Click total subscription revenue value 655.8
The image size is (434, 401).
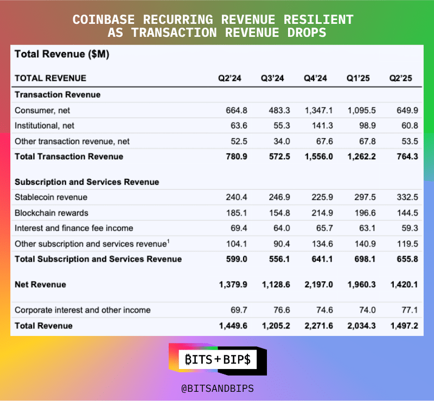[407, 259]
